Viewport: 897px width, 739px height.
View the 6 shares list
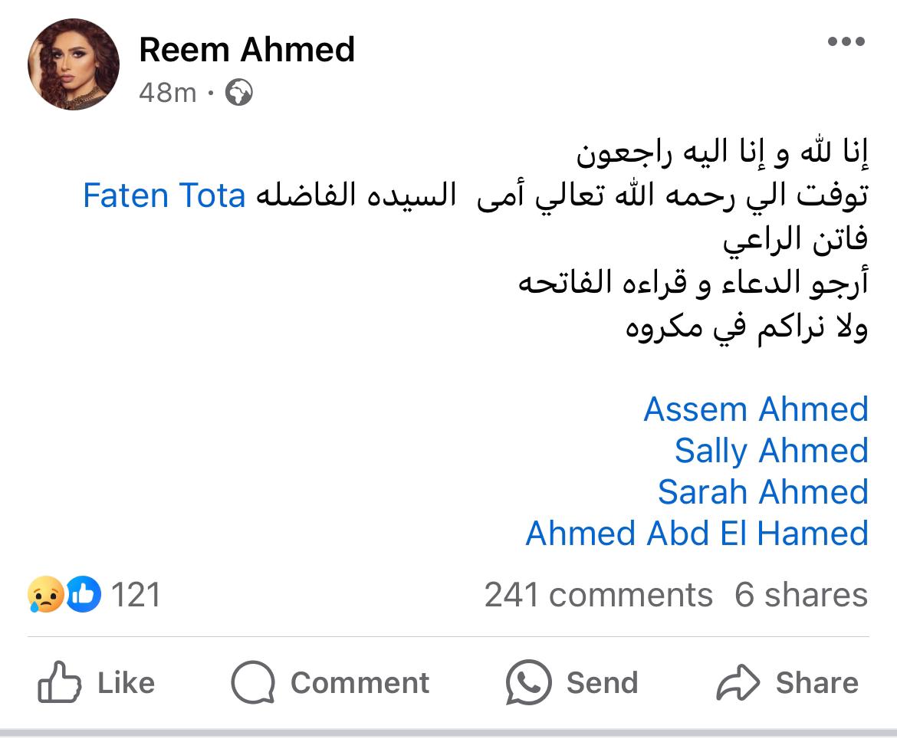(x=800, y=595)
